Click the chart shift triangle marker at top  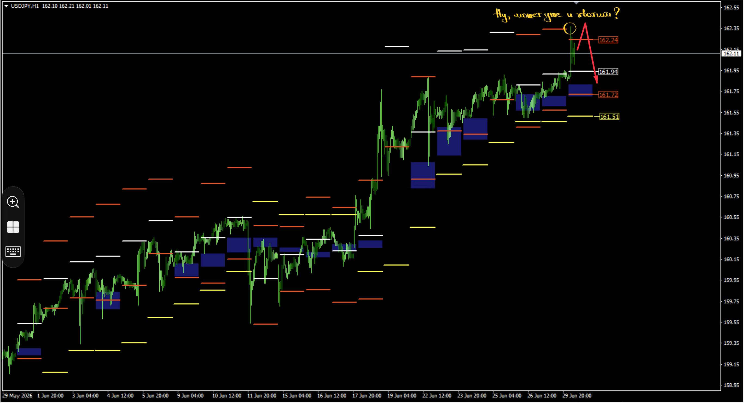pyautogui.click(x=576, y=3)
